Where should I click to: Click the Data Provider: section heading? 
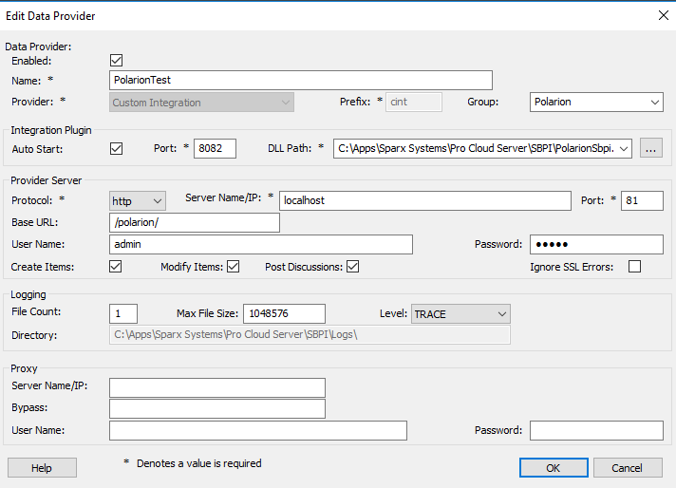coord(38,47)
